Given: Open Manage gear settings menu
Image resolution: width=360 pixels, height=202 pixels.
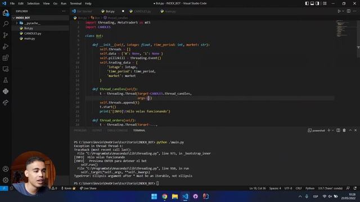Looking at the screenshot, I should 6,180.
